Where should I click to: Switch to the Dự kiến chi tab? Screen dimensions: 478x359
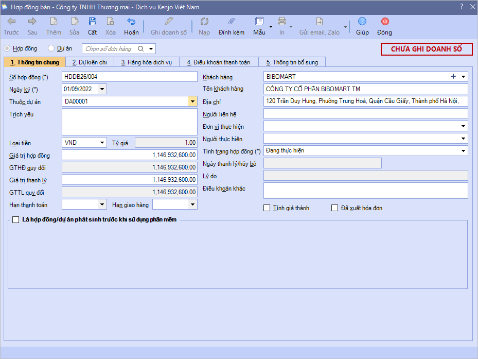(x=90, y=62)
